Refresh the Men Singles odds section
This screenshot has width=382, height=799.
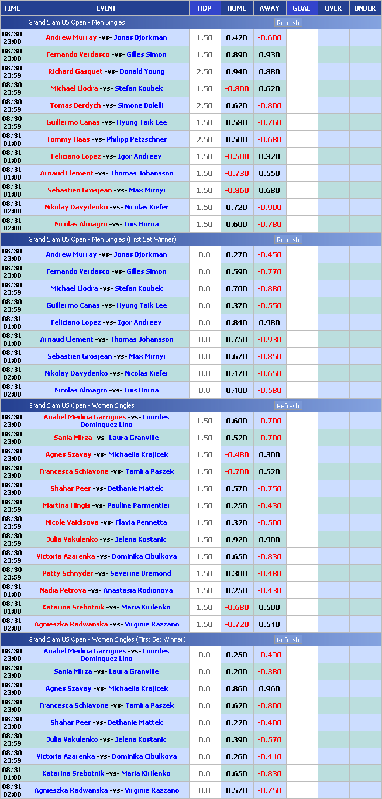click(287, 23)
